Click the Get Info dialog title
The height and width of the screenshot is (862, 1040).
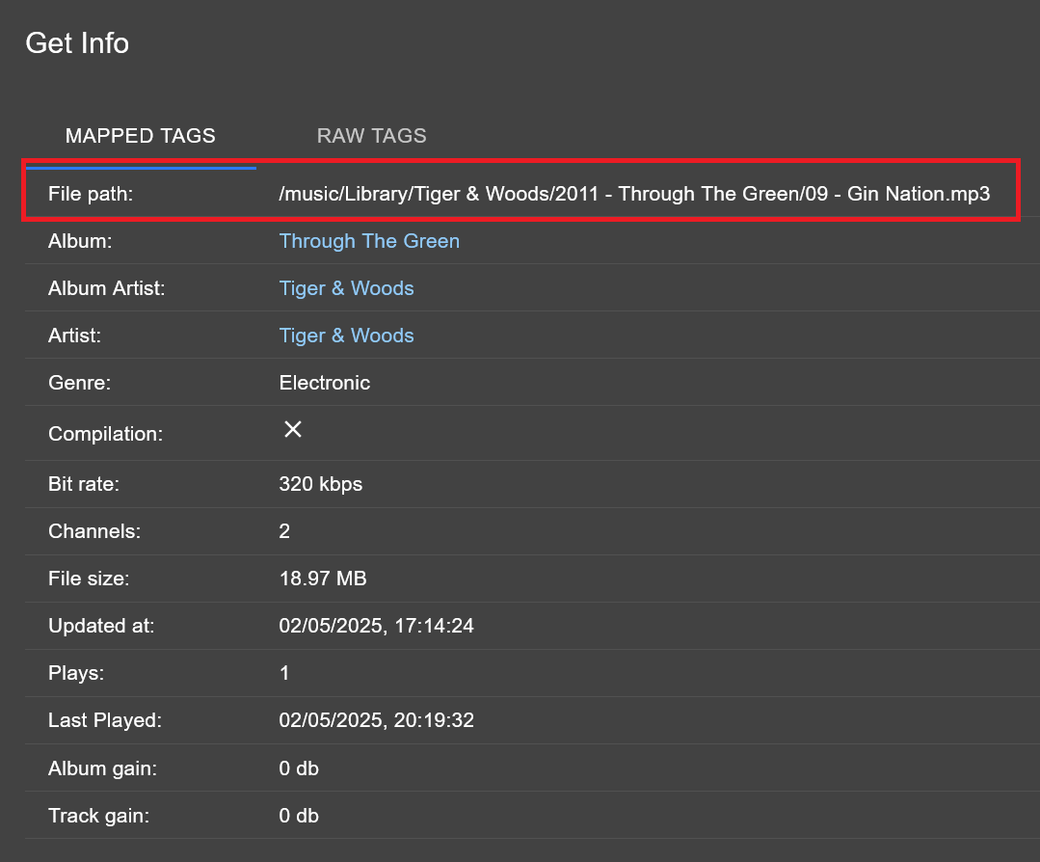click(77, 43)
